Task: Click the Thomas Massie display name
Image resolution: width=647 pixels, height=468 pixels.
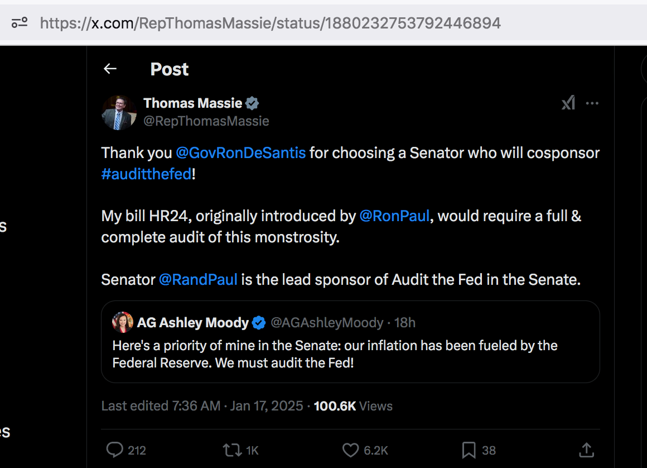Action: click(x=192, y=103)
